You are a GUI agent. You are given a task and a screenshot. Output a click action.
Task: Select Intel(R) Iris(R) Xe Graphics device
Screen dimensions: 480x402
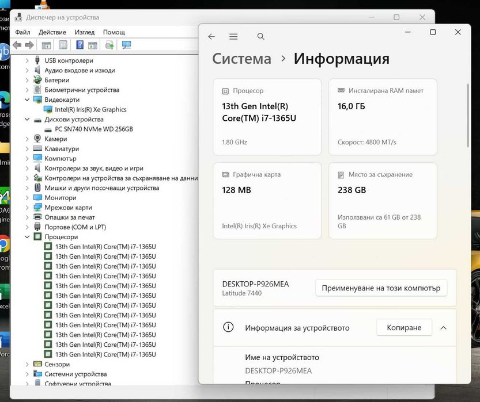pos(90,109)
